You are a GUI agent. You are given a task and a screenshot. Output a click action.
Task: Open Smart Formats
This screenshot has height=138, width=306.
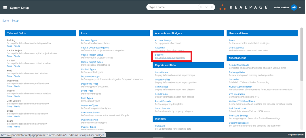tap(163, 108)
